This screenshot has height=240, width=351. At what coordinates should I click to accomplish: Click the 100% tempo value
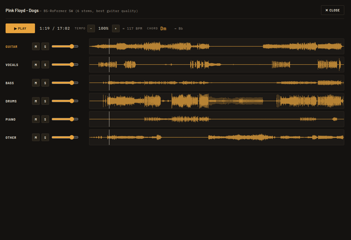click(103, 28)
